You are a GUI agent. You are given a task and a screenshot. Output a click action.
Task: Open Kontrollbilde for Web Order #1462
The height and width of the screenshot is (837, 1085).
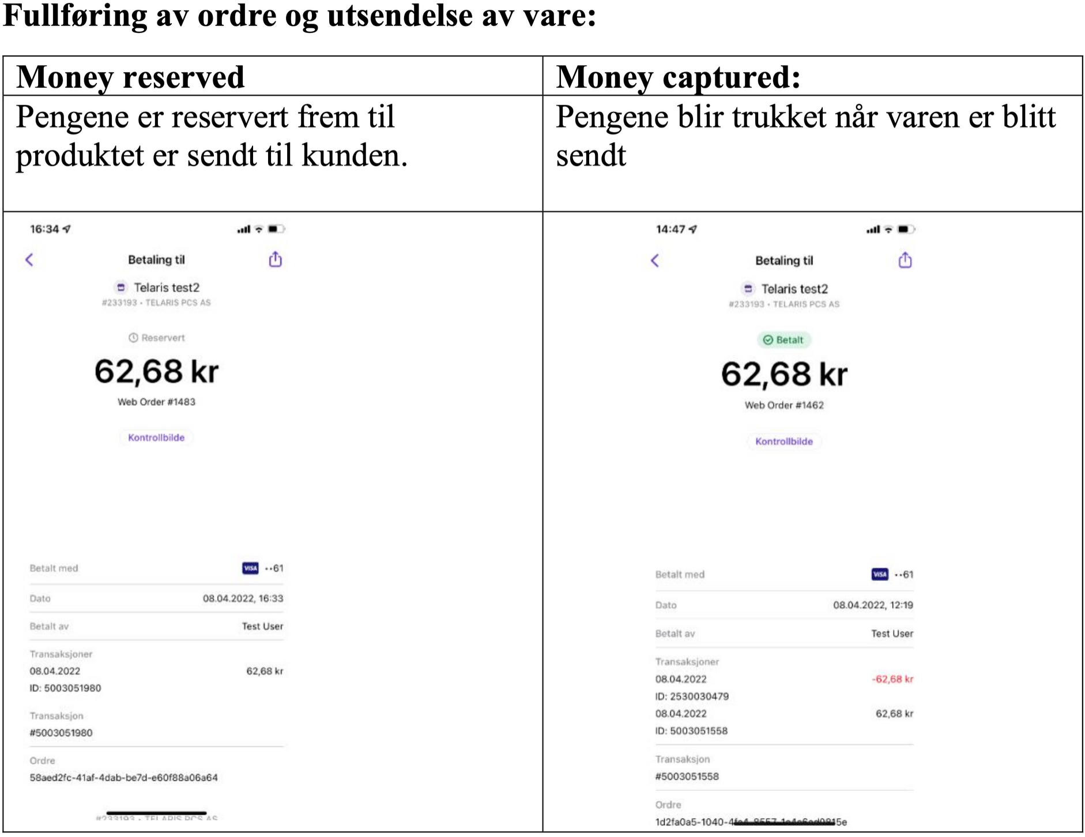click(x=784, y=442)
